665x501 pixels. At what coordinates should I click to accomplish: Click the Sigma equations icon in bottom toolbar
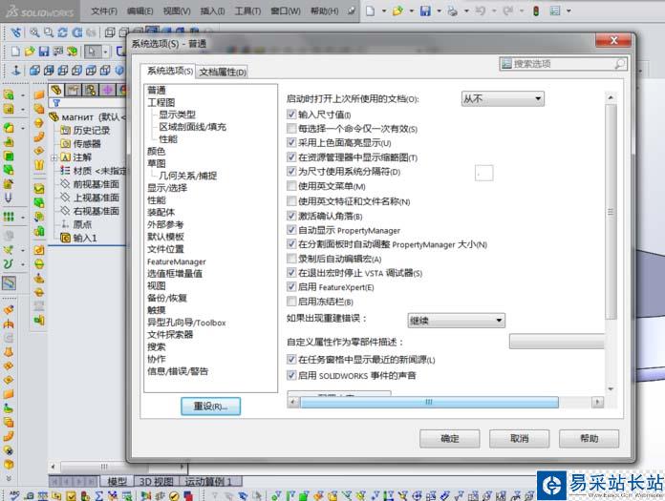pos(99,495)
